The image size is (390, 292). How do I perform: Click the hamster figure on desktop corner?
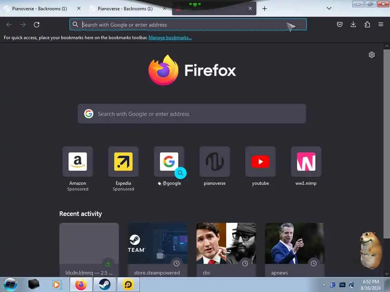coord(371,250)
